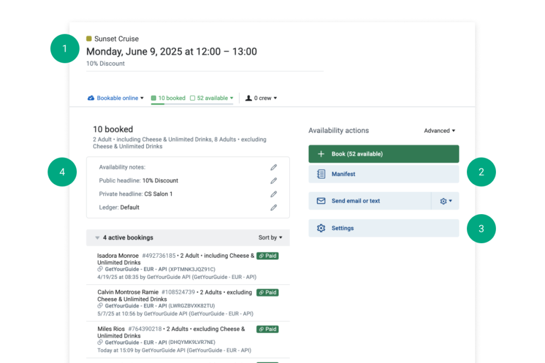
Task: Click the Sunset Cruise color square
Action: [x=89, y=39]
